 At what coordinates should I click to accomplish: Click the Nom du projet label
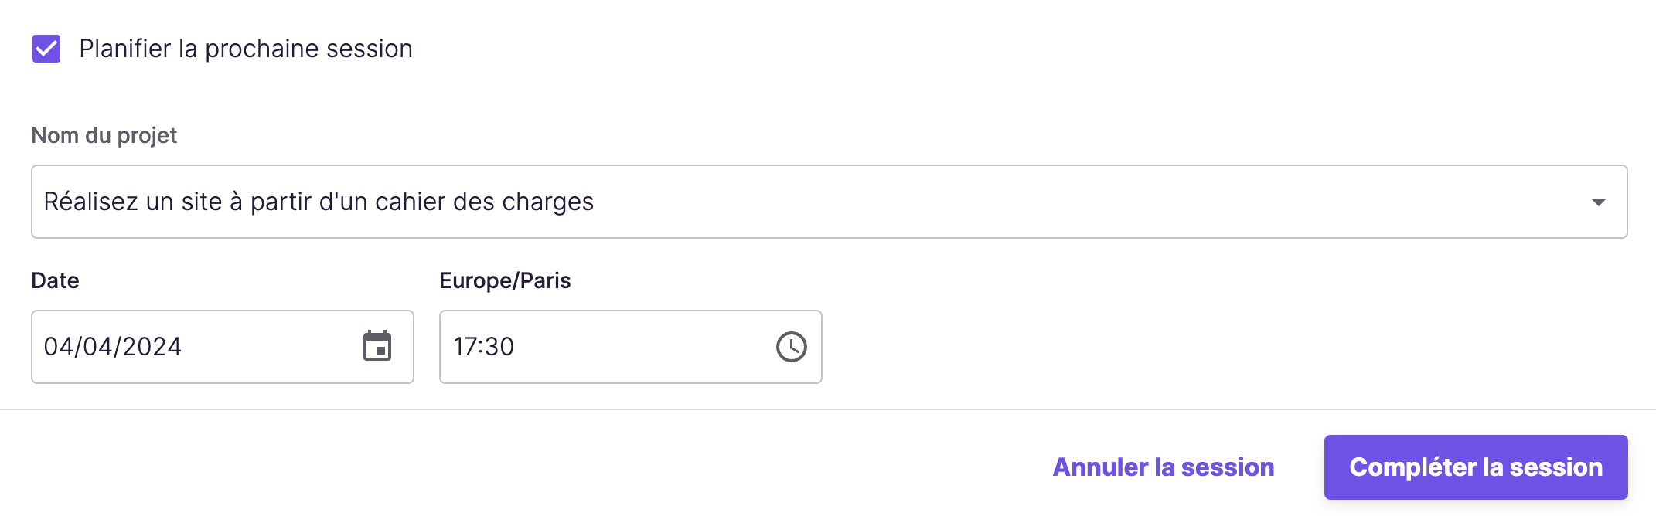pos(104,135)
